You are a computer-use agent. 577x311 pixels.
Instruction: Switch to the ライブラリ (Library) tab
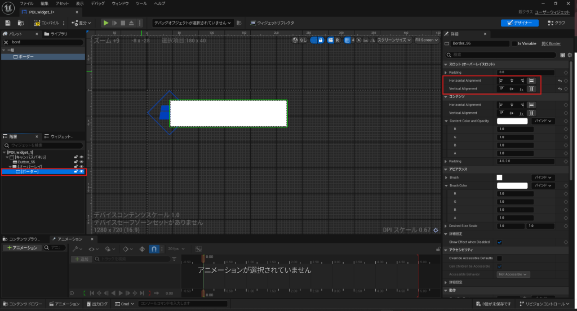tap(59, 34)
